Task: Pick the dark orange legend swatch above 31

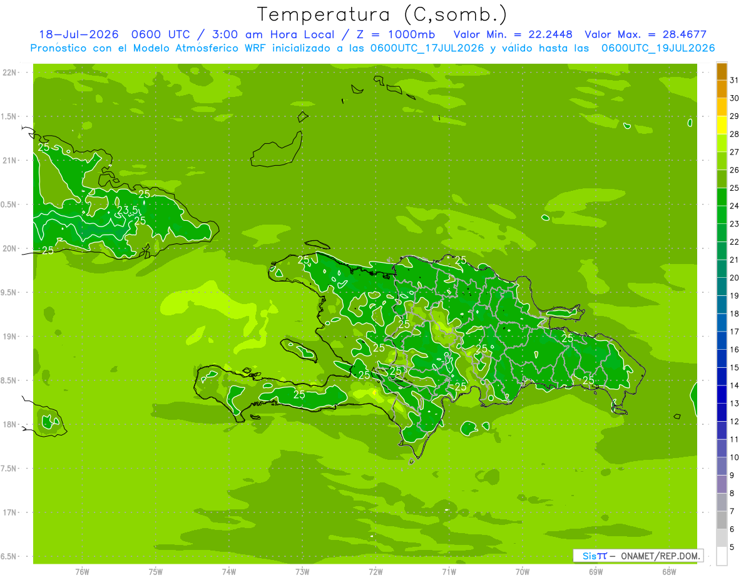Action: [x=722, y=71]
